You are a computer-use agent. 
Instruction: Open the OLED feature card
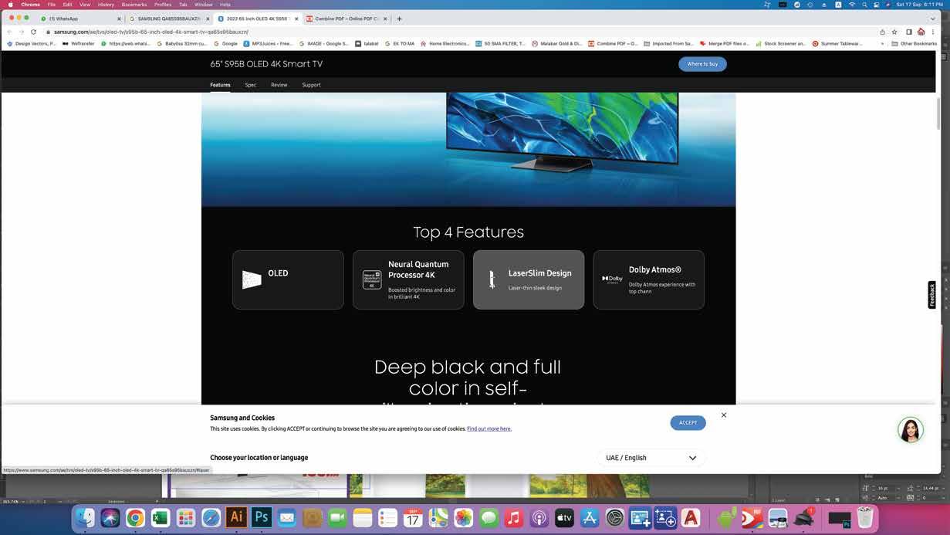click(x=288, y=279)
